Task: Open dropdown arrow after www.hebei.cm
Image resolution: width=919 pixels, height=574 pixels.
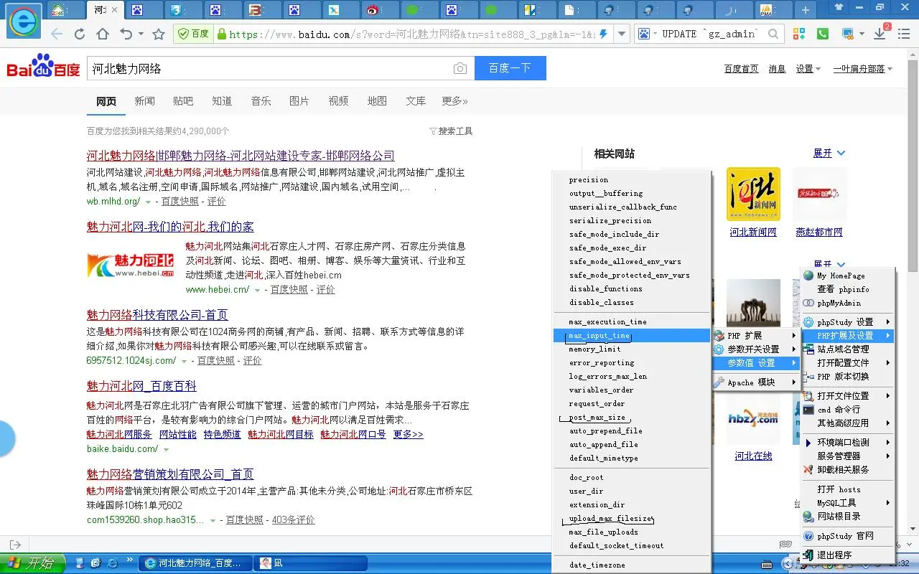Action: (x=257, y=290)
